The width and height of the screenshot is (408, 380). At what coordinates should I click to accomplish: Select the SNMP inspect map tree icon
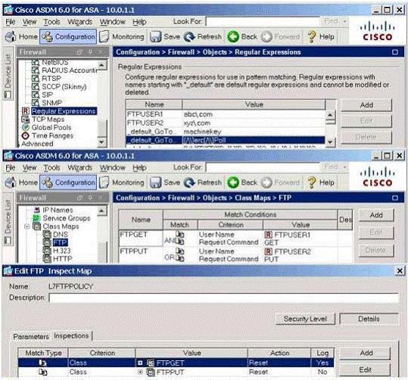(35, 103)
